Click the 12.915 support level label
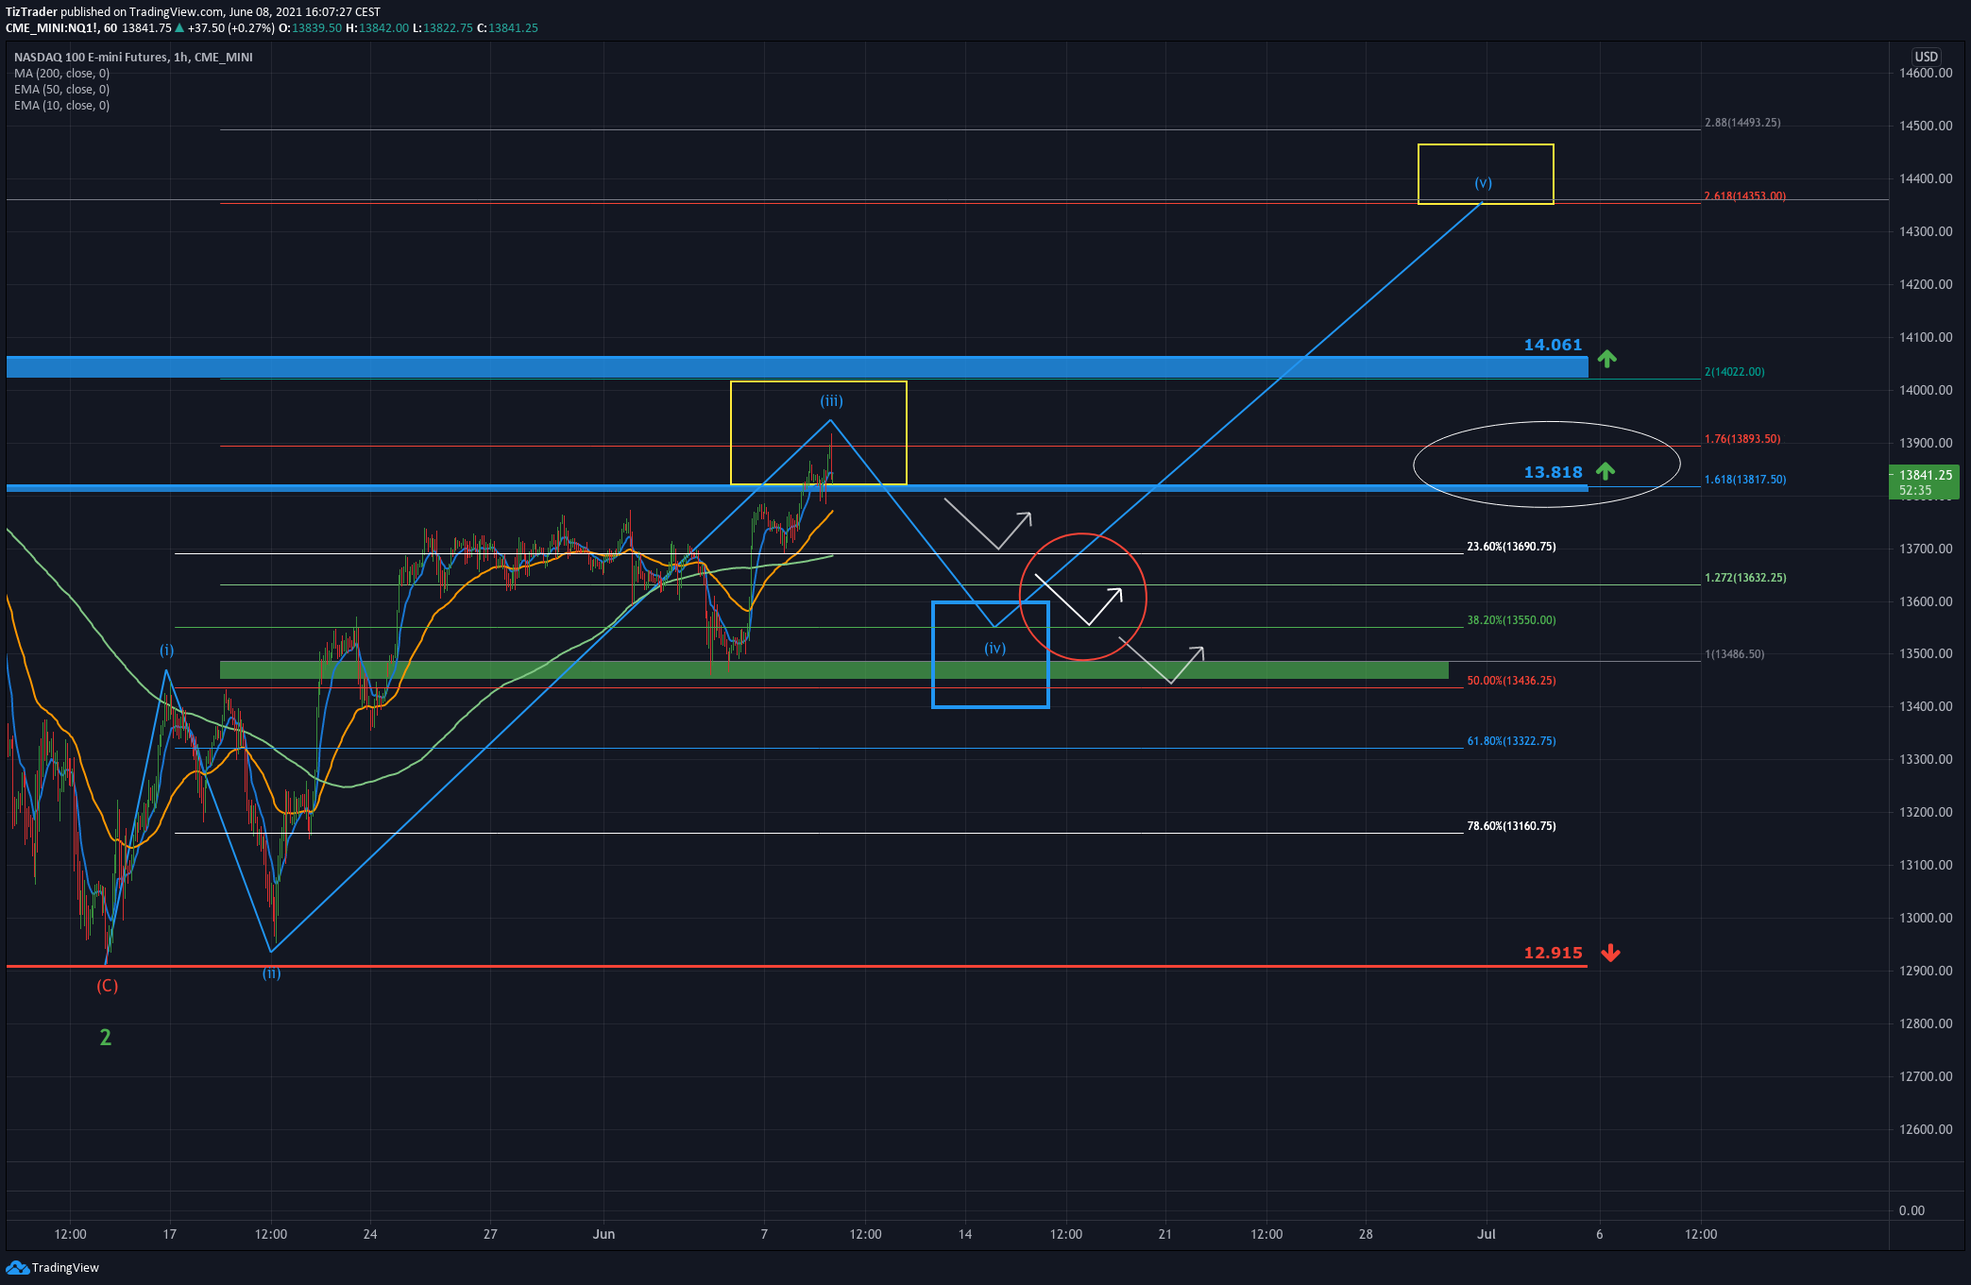This screenshot has height=1285, width=1971. (x=1553, y=954)
